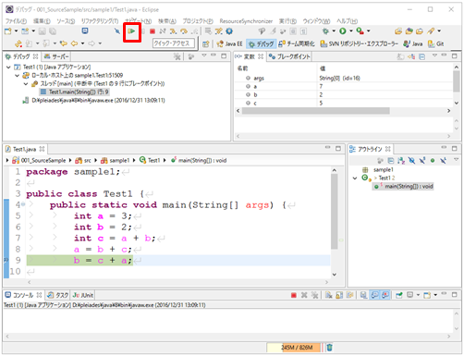Toggle Show Console on Standard Out change
Viewport: 464px width, 356px height.
pos(375,295)
